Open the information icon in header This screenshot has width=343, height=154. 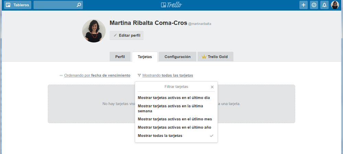(314, 5)
